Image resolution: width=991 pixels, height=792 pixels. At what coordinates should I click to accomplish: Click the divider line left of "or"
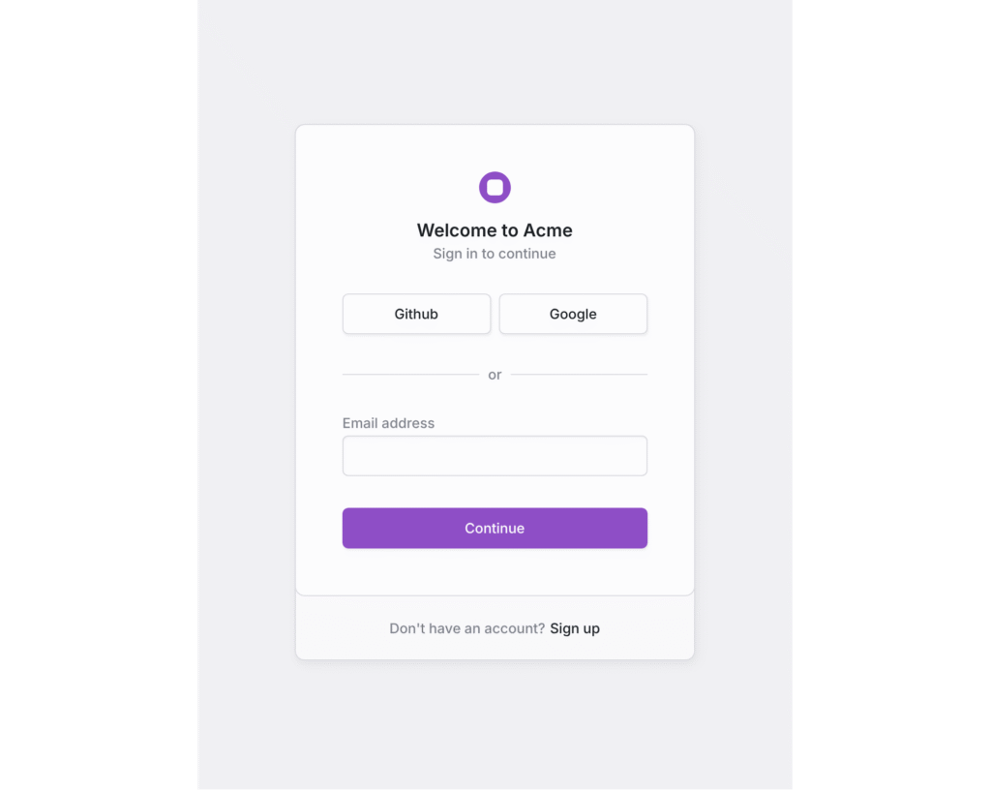pos(410,375)
